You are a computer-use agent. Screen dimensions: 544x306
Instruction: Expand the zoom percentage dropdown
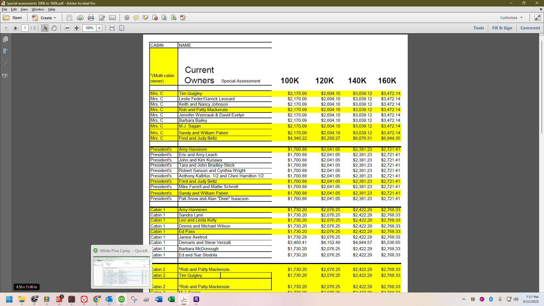point(99,28)
